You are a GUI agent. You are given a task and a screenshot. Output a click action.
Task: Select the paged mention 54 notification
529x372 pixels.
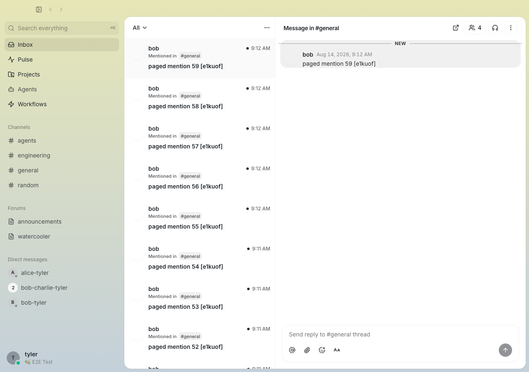coord(200,259)
